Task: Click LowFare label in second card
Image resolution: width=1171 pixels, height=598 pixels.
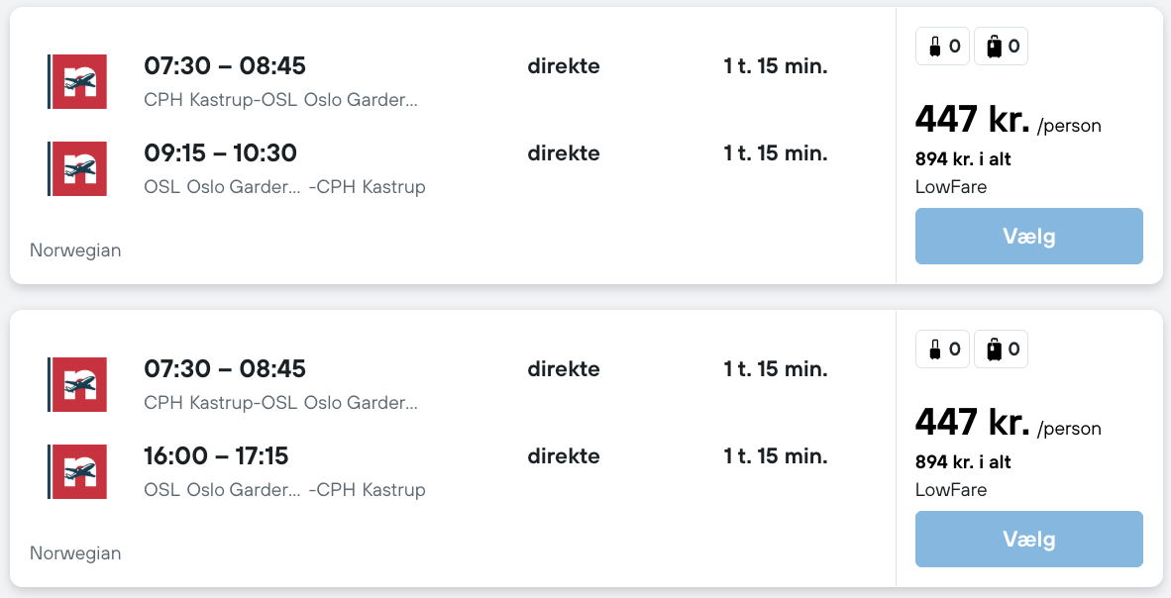Action: pyautogui.click(x=951, y=489)
